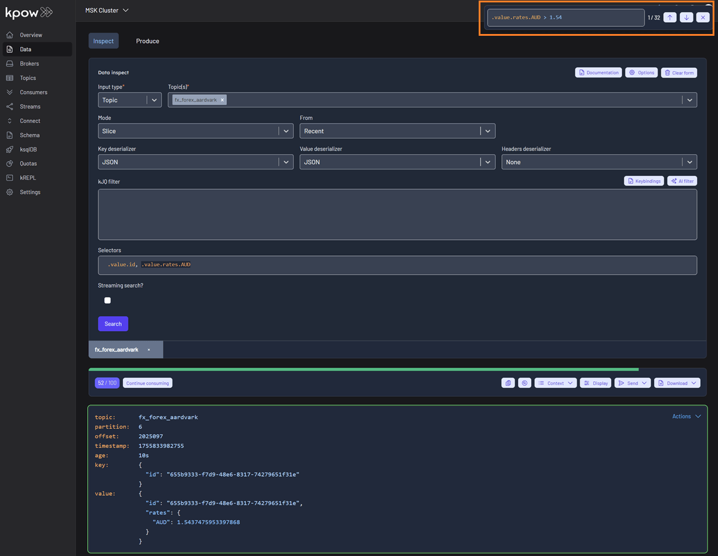Expand the Download dropdown
This screenshot has width=718, height=556.
[677, 383]
